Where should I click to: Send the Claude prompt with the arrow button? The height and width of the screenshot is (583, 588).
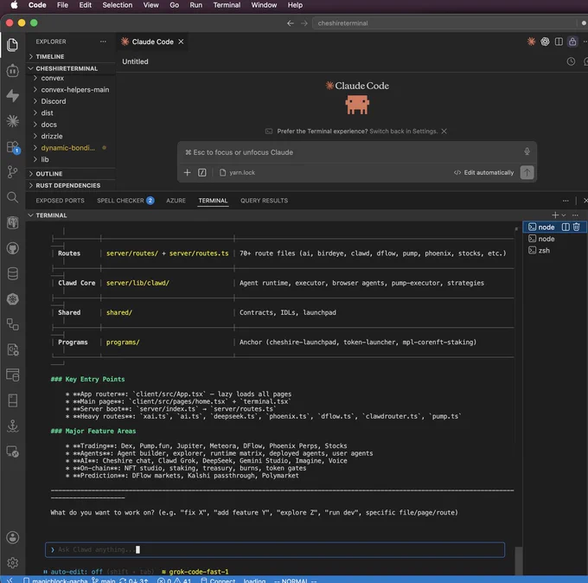pos(527,173)
